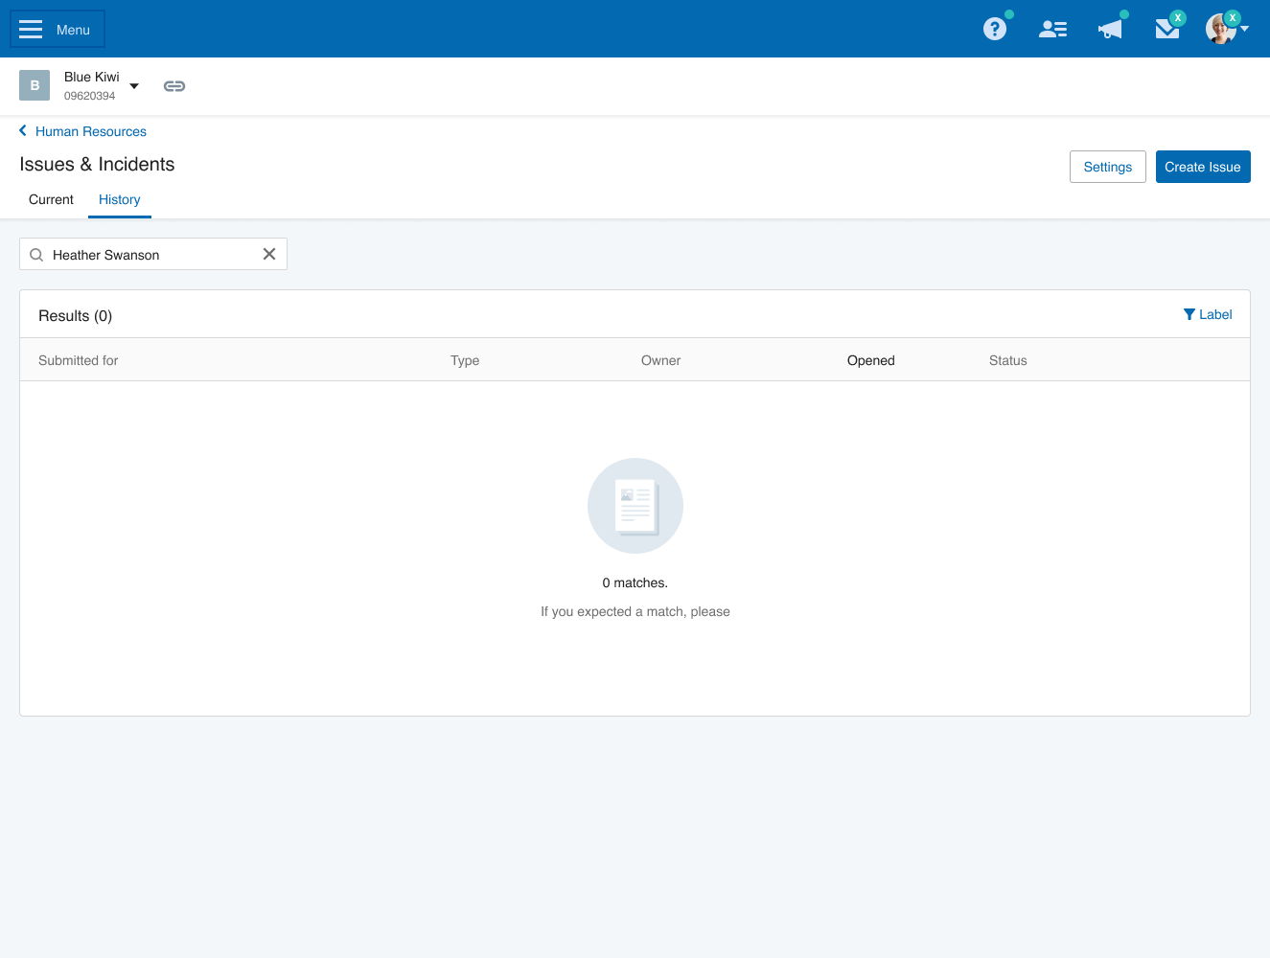Click the Blue Kiwi company badge
Image resolution: width=1270 pixels, height=958 pixels.
point(35,85)
